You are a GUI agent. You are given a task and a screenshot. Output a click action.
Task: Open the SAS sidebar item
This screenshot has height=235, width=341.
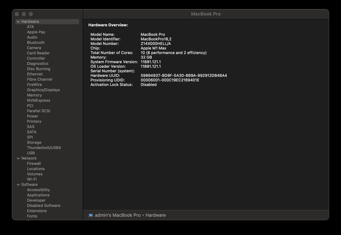pos(31,127)
